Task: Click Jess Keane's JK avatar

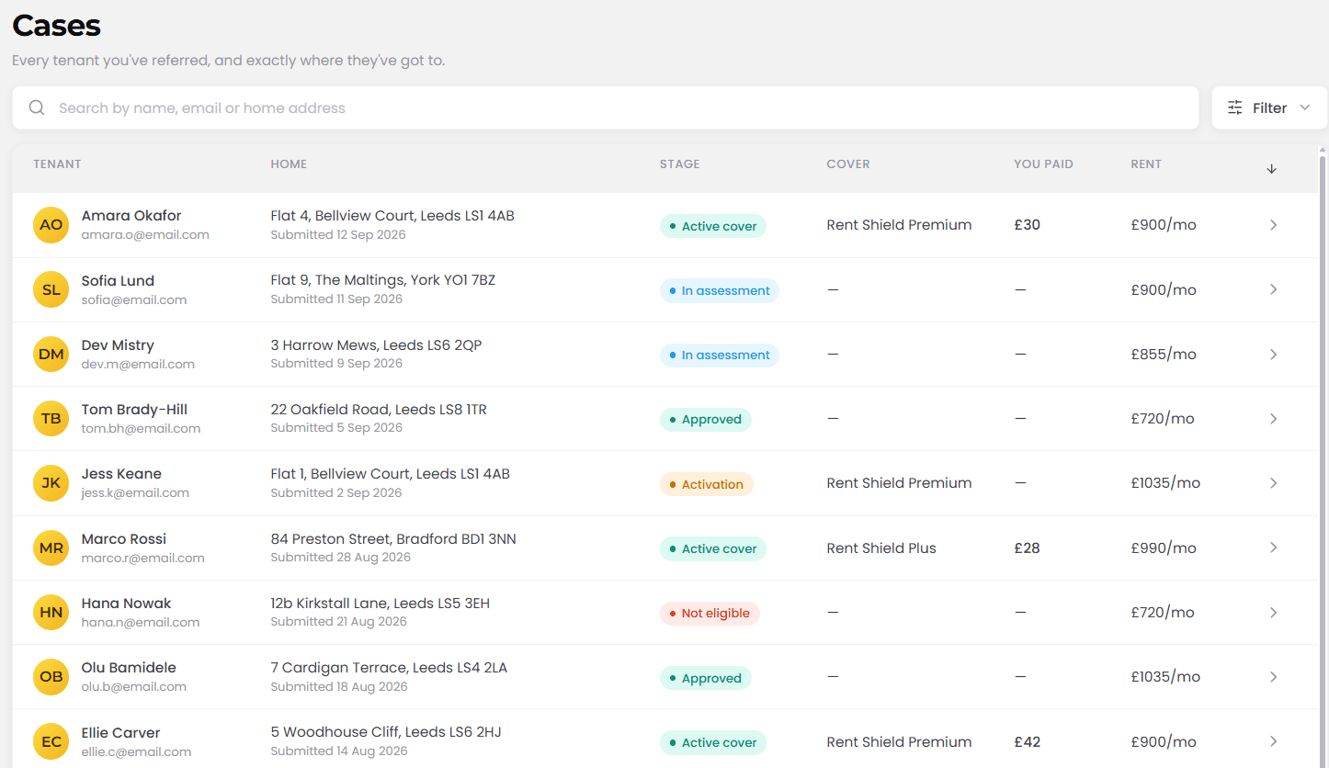Action: (51, 483)
